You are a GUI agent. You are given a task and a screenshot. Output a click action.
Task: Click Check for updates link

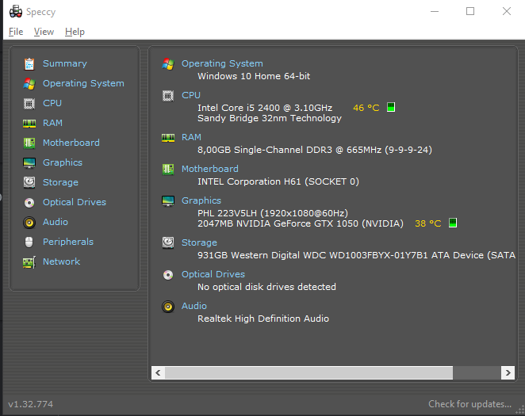(x=469, y=404)
